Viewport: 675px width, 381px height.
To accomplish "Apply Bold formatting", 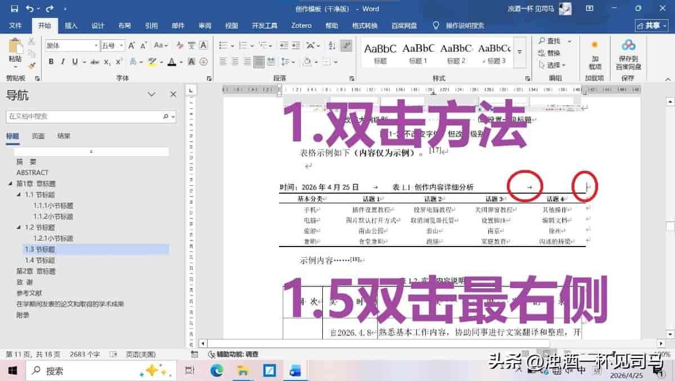I will click(51, 62).
